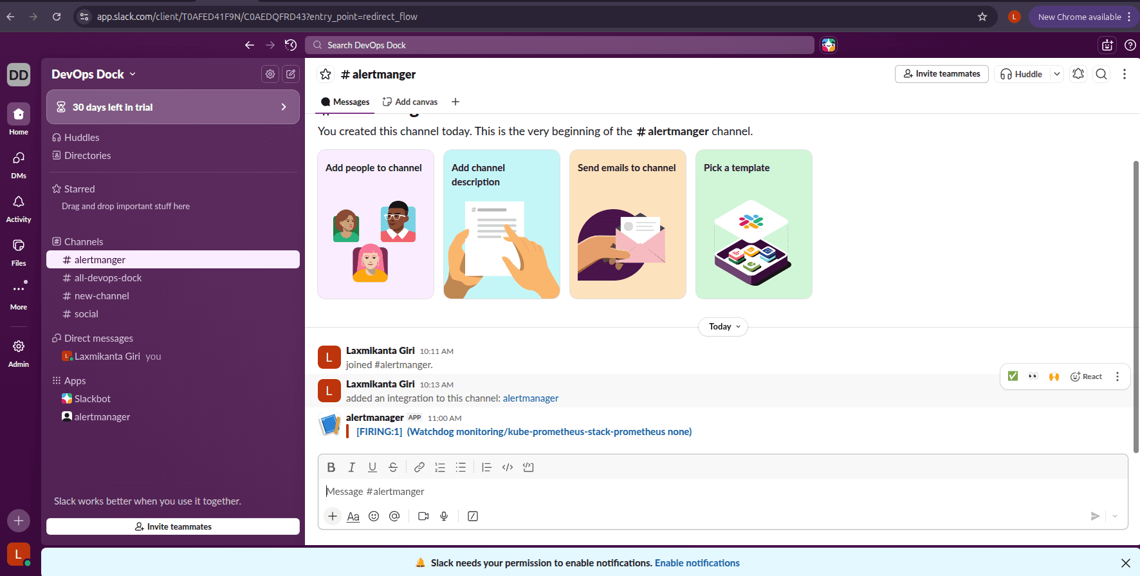This screenshot has width=1140, height=576.
Task: Go to DMs in sidebar
Action: [x=19, y=164]
